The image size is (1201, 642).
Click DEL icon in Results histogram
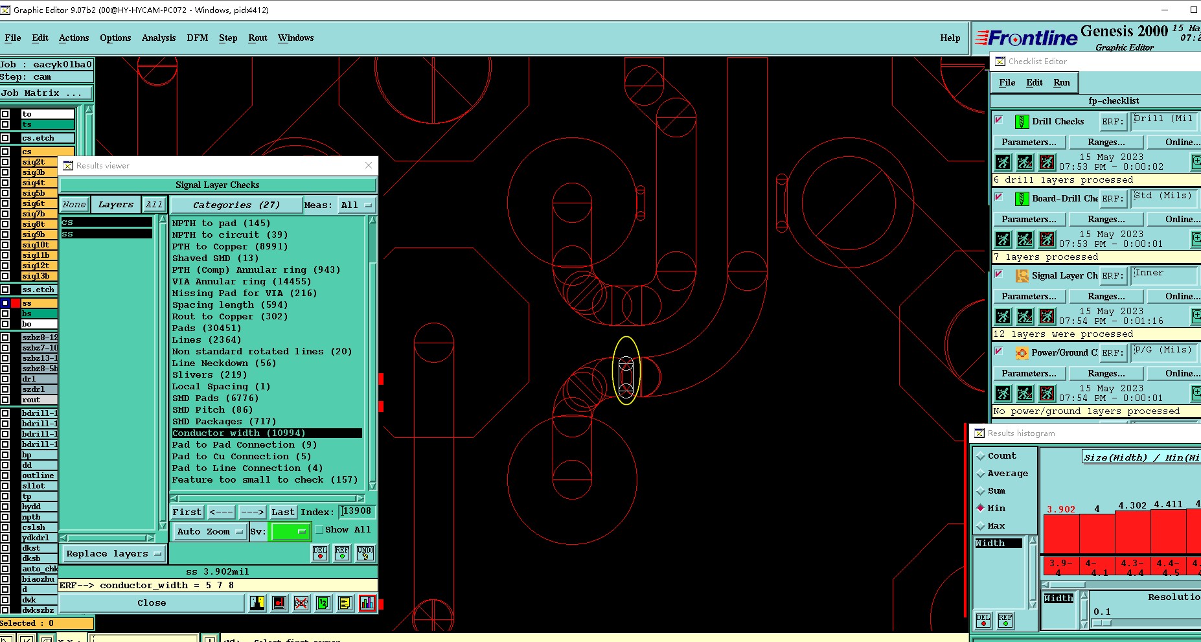(x=983, y=621)
